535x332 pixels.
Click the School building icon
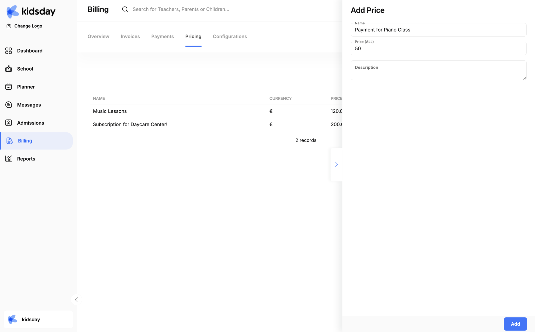(x=9, y=69)
